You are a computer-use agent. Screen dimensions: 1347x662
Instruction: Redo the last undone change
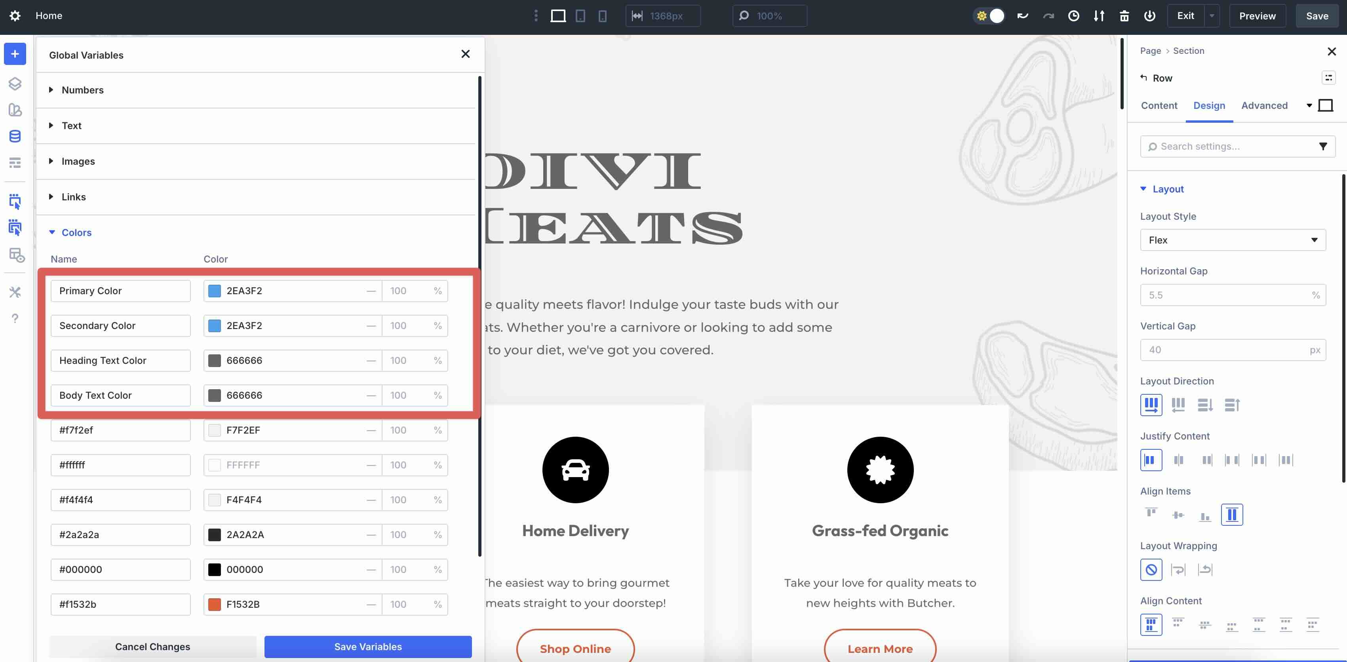1048,16
